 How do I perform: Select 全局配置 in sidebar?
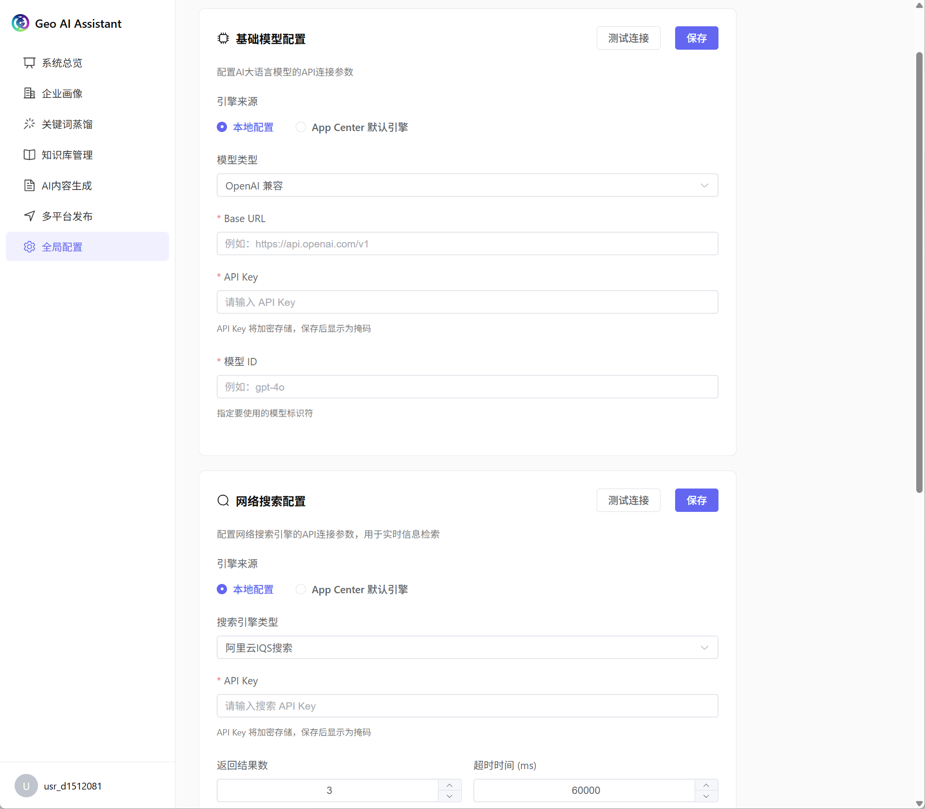tap(87, 247)
